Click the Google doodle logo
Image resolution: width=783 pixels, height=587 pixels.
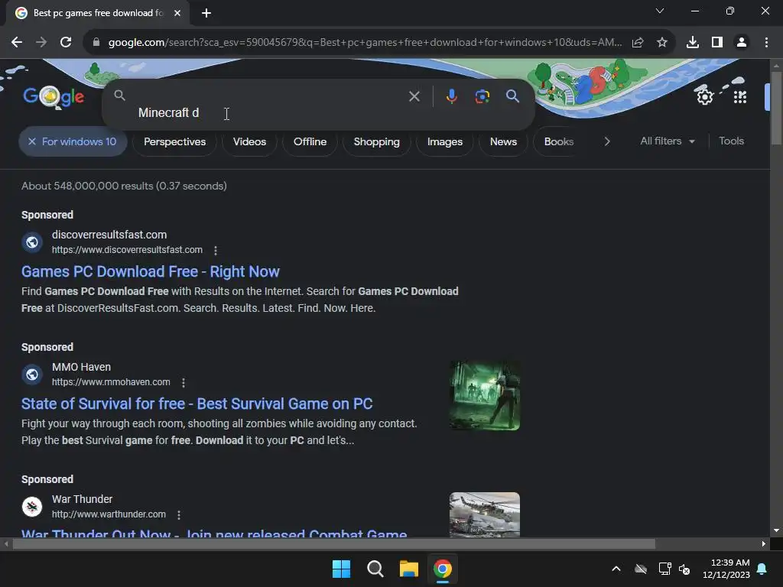(x=54, y=97)
